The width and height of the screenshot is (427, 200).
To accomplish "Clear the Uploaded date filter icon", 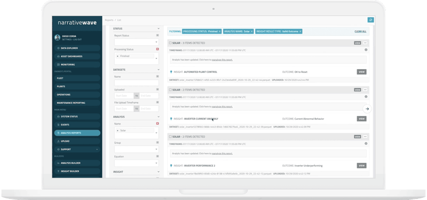I will 157,89.
